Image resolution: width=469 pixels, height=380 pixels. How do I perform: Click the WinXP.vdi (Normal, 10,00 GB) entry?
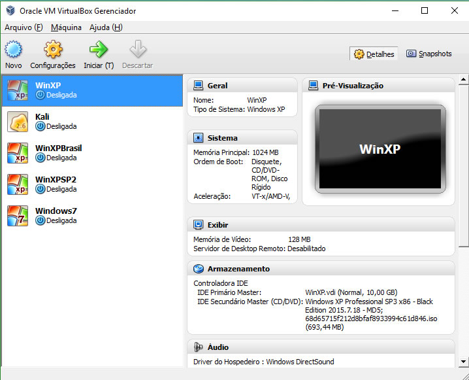pos(351,292)
